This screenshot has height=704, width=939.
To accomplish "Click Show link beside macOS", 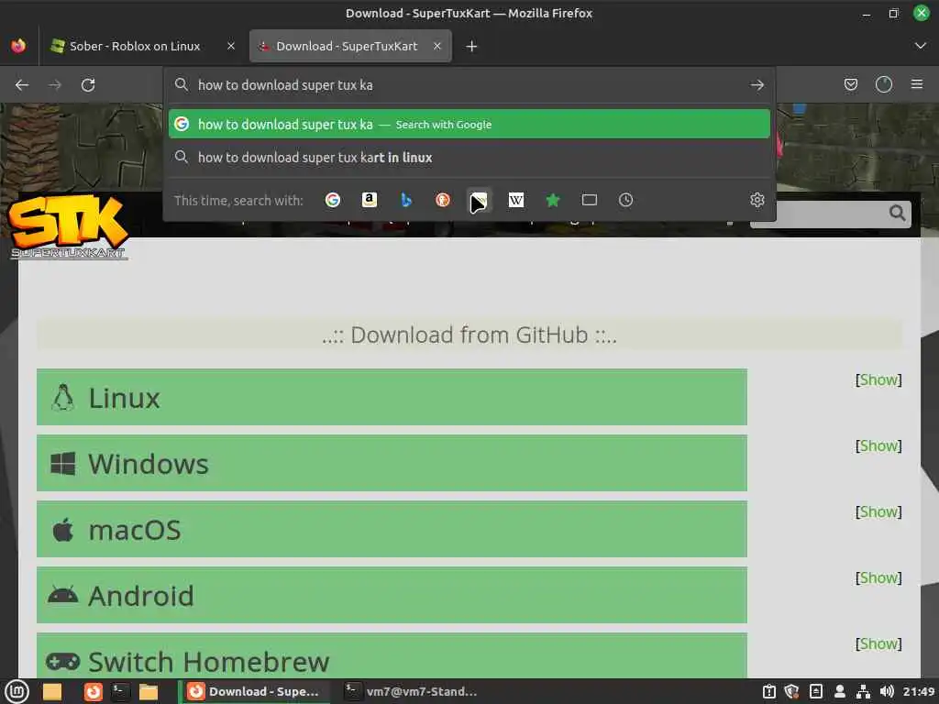I will 878,511.
